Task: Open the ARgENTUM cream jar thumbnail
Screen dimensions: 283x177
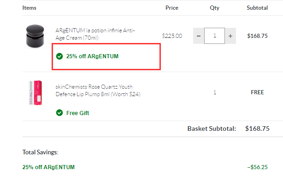Action: click(x=35, y=36)
